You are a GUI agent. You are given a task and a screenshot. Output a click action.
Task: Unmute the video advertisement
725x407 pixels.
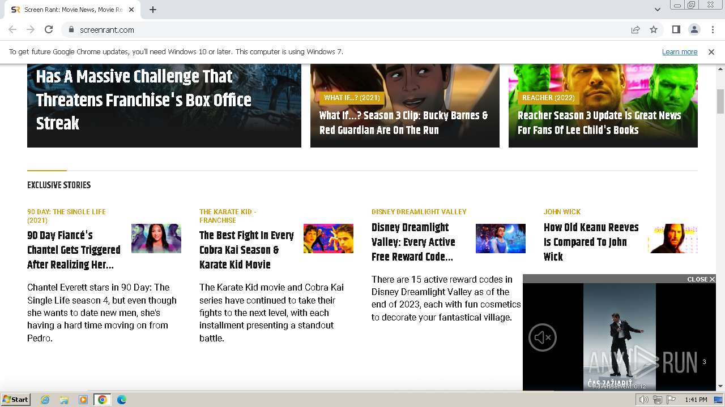(543, 337)
